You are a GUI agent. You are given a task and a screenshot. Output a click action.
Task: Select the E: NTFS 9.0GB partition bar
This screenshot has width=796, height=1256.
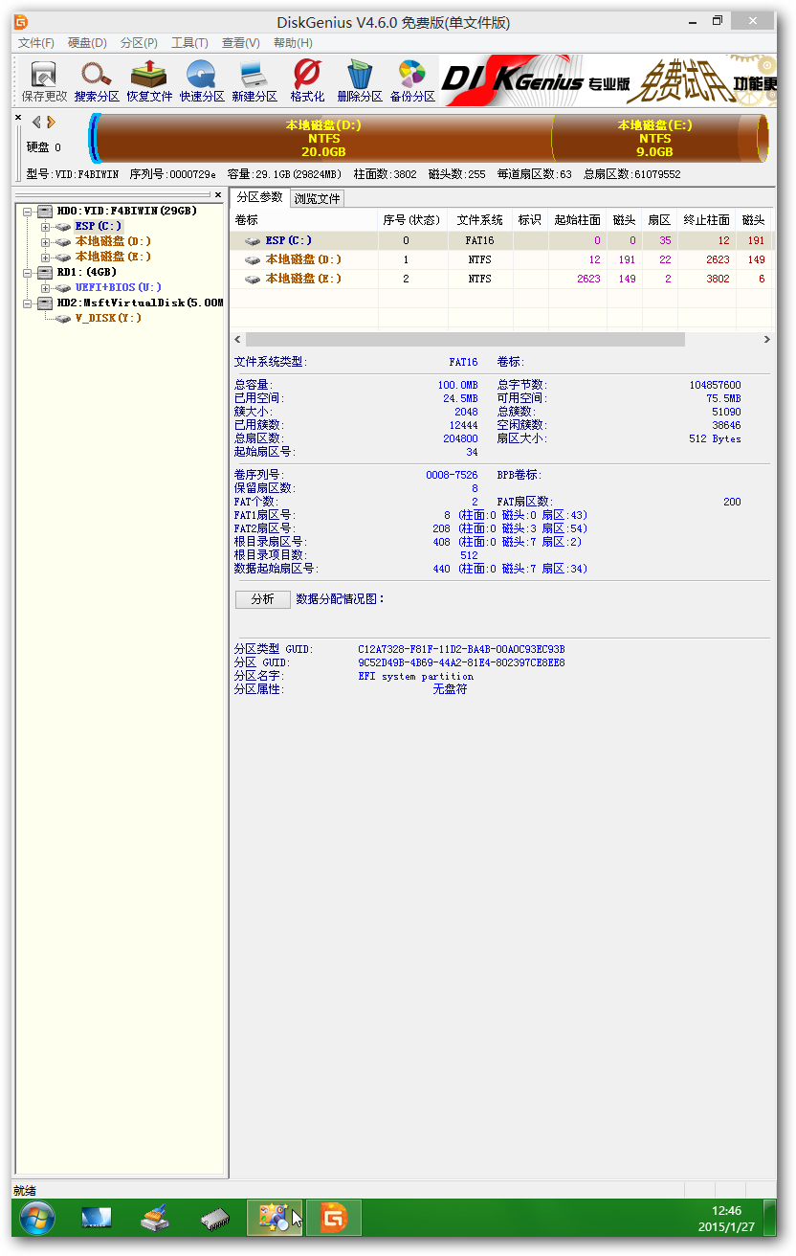pos(655,139)
